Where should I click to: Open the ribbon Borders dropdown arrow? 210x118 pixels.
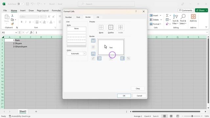tap(40, 22)
